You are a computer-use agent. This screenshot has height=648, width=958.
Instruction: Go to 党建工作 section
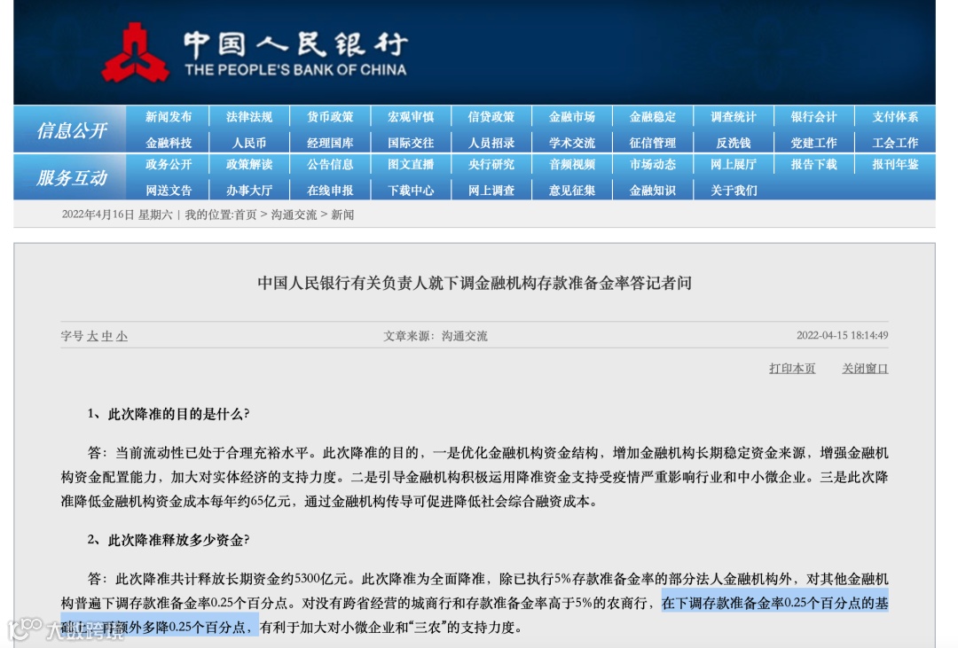tap(813, 143)
